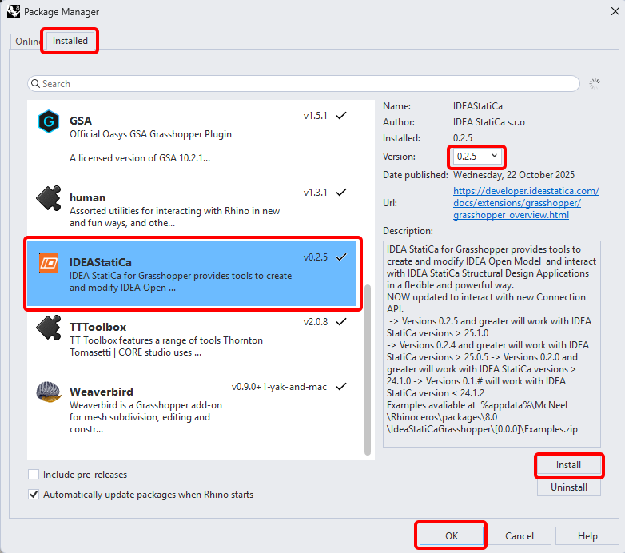Viewport: 625px width, 553px height.
Task: Click the GSA package hexagon icon
Action: (x=49, y=121)
